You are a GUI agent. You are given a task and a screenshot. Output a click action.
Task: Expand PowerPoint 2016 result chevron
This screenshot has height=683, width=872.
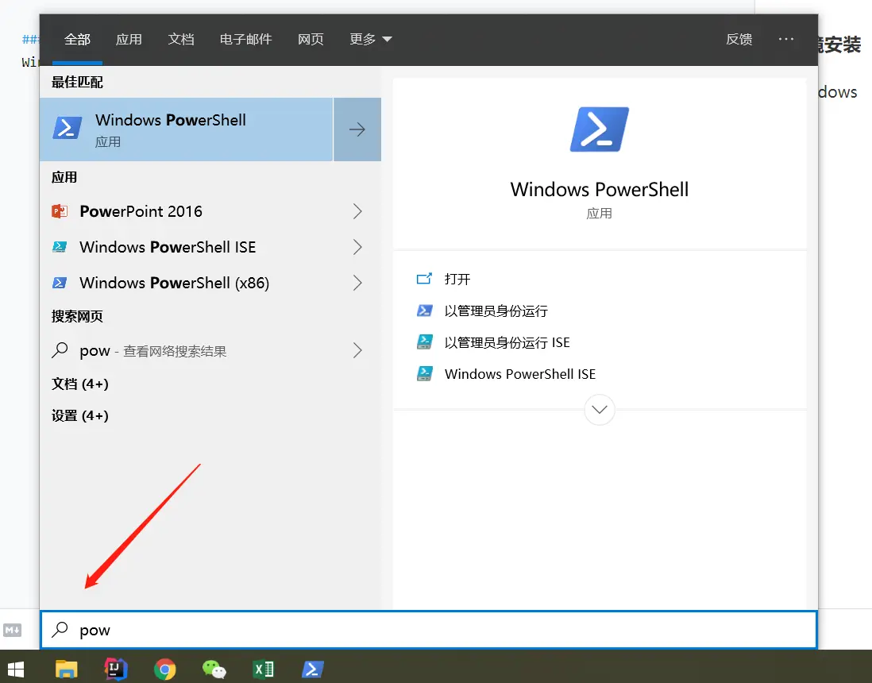(357, 211)
